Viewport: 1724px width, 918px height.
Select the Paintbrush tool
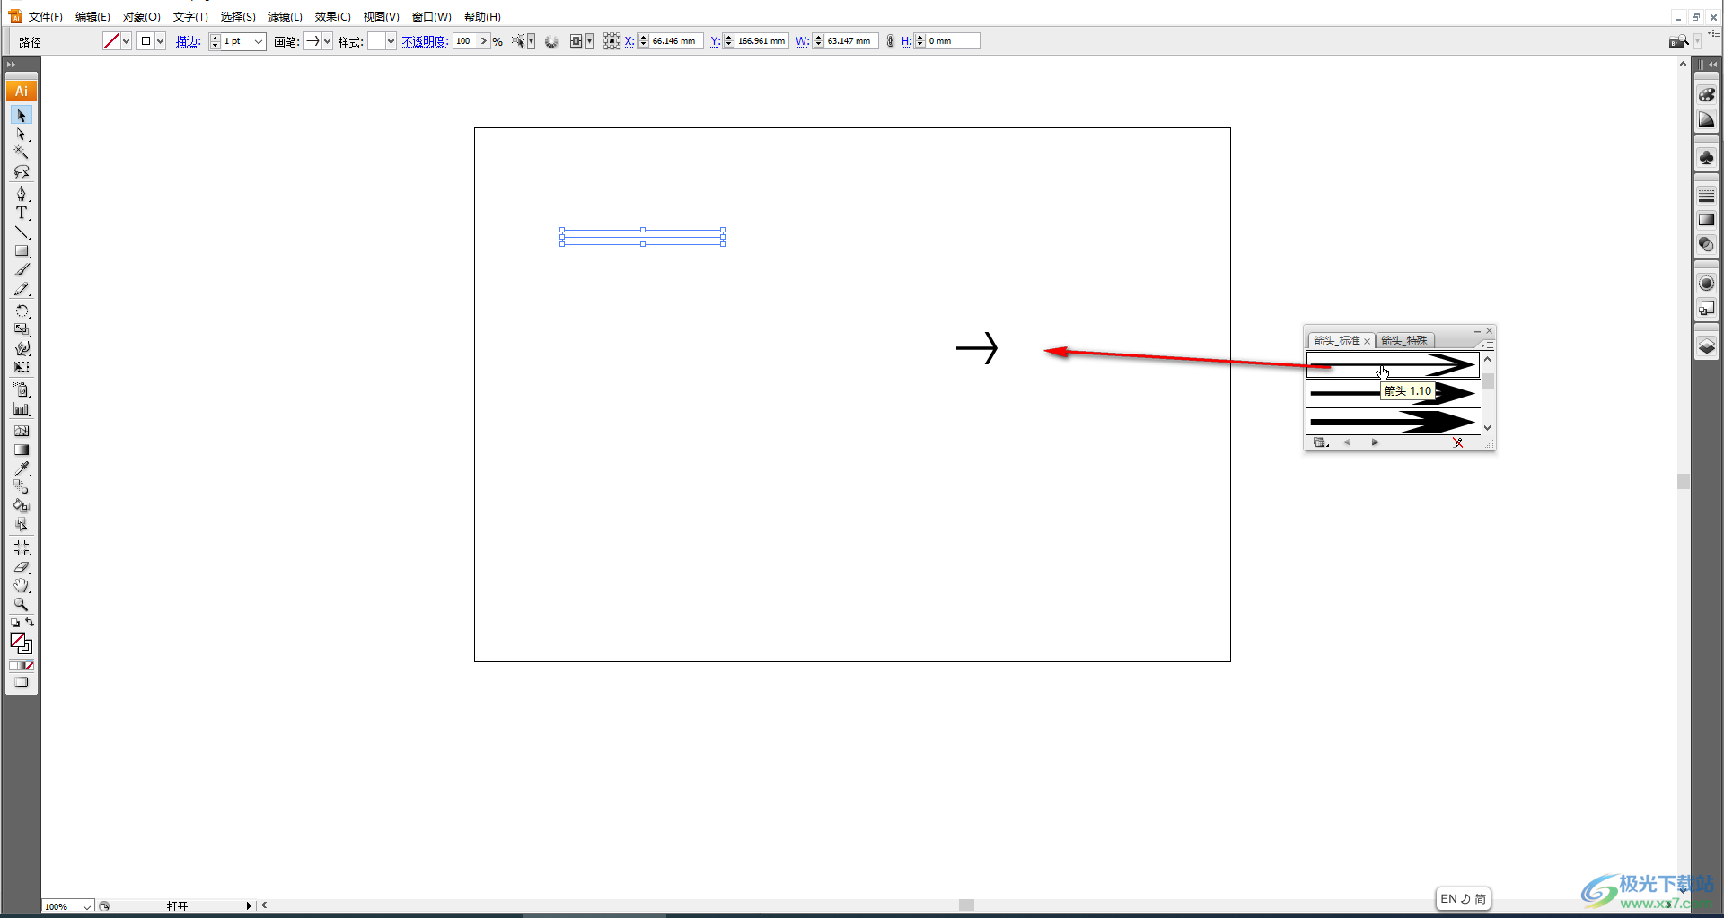[22, 270]
